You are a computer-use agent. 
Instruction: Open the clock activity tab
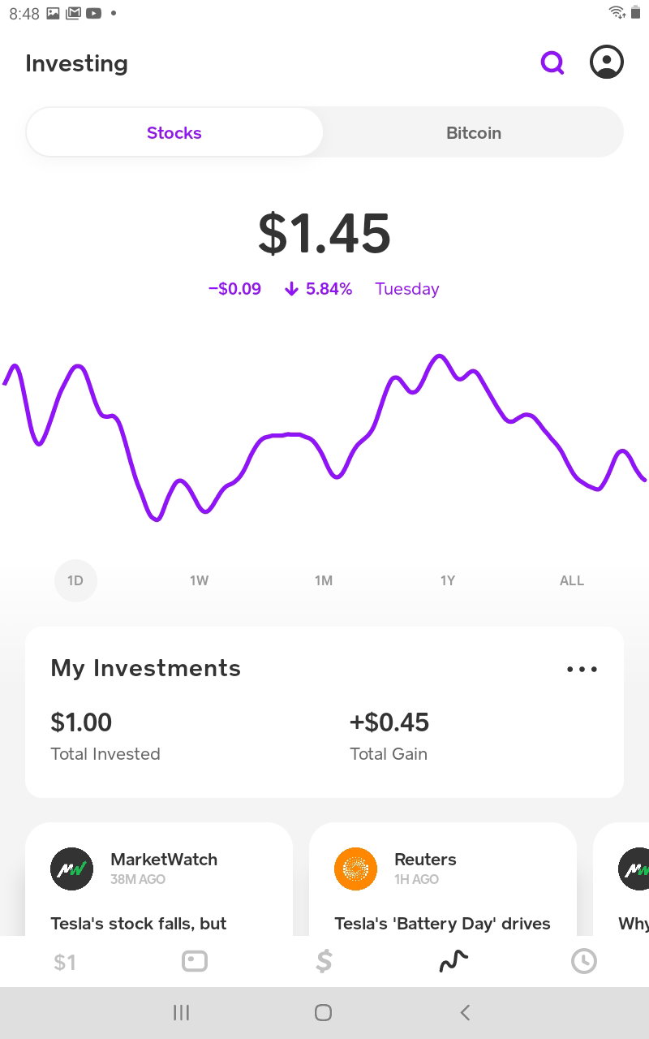(584, 962)
